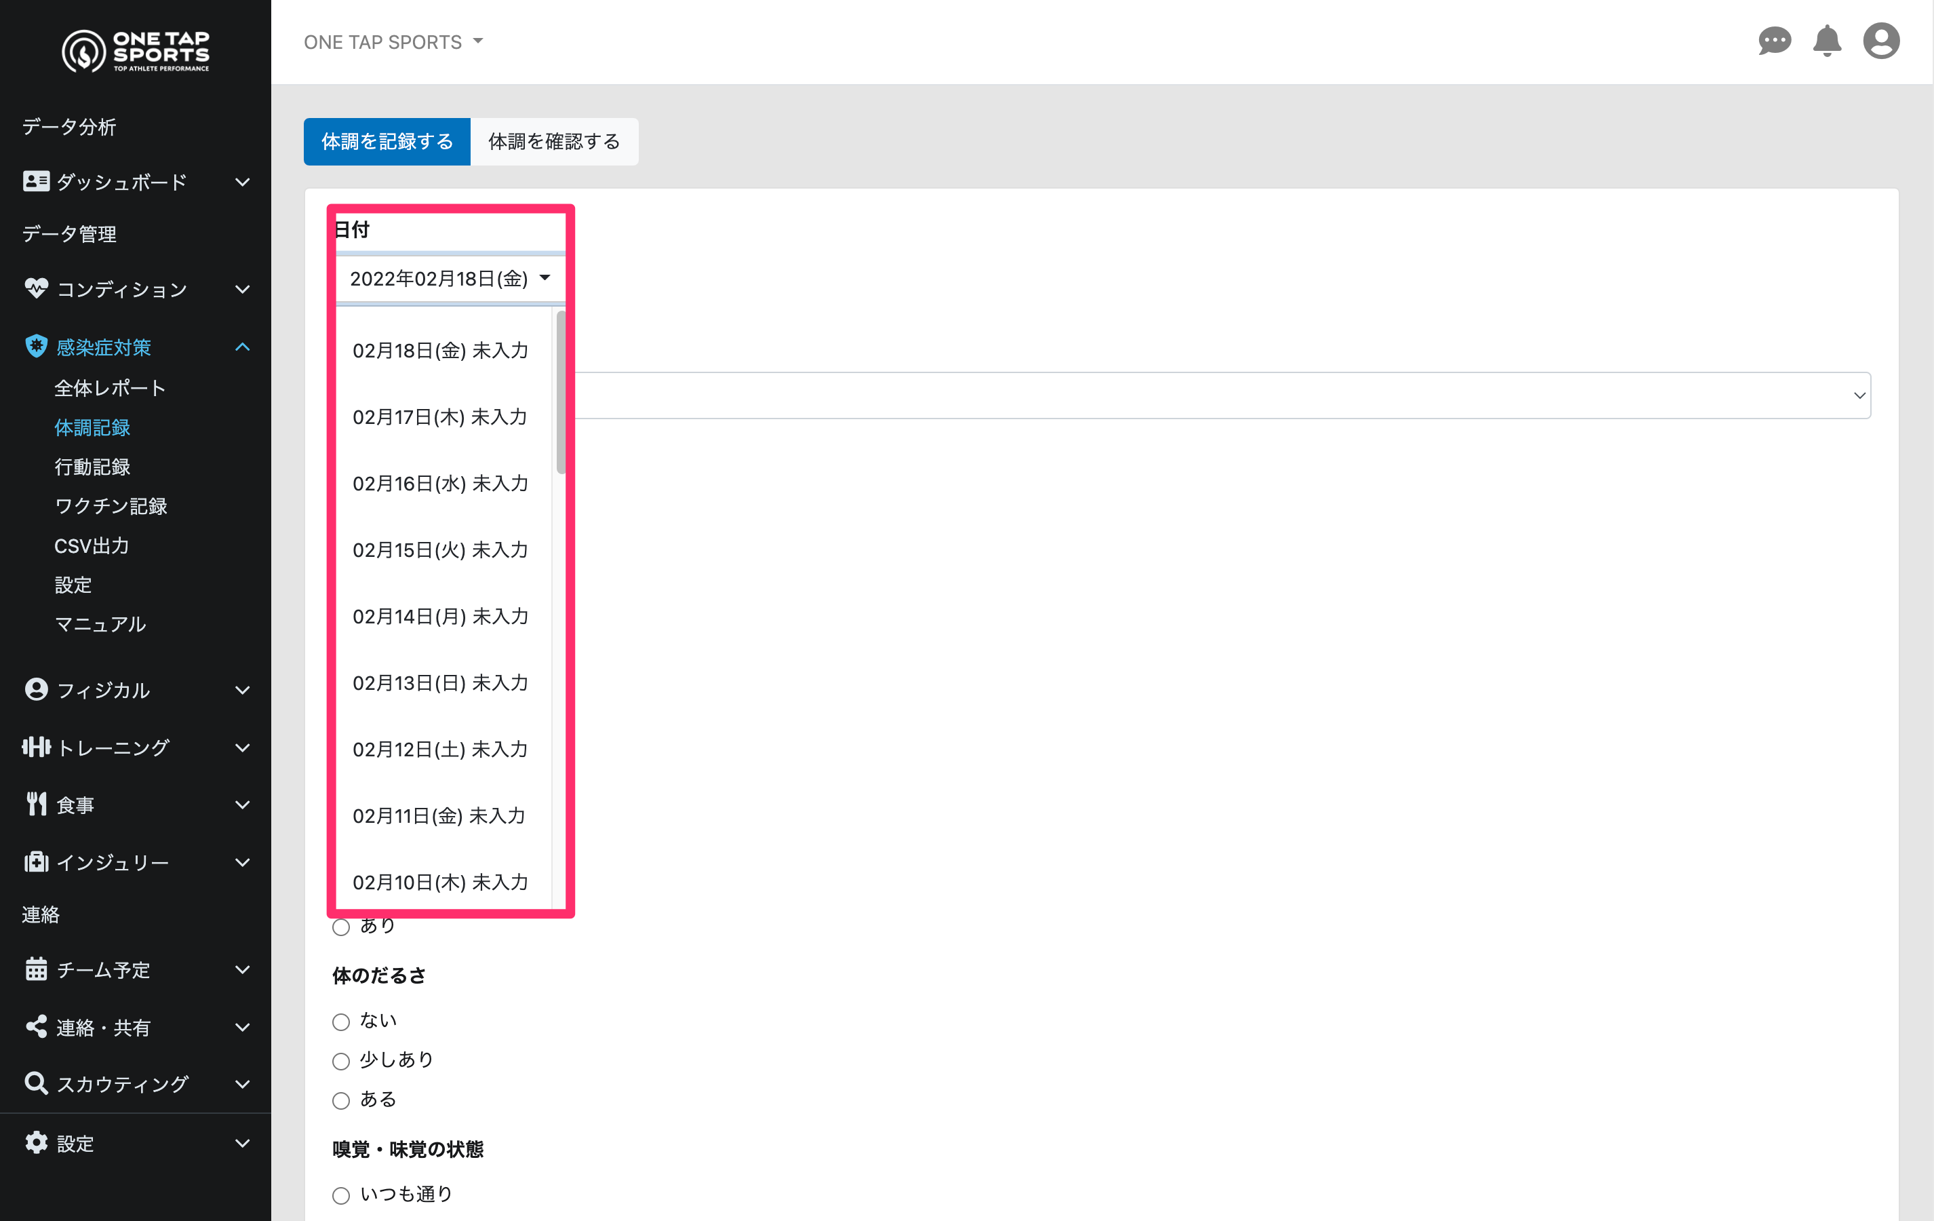The width and height of the screenshot is (1934, 1221).
Task: Expand the チーム予定 menu chevron
Action: [x=243, y=969]
